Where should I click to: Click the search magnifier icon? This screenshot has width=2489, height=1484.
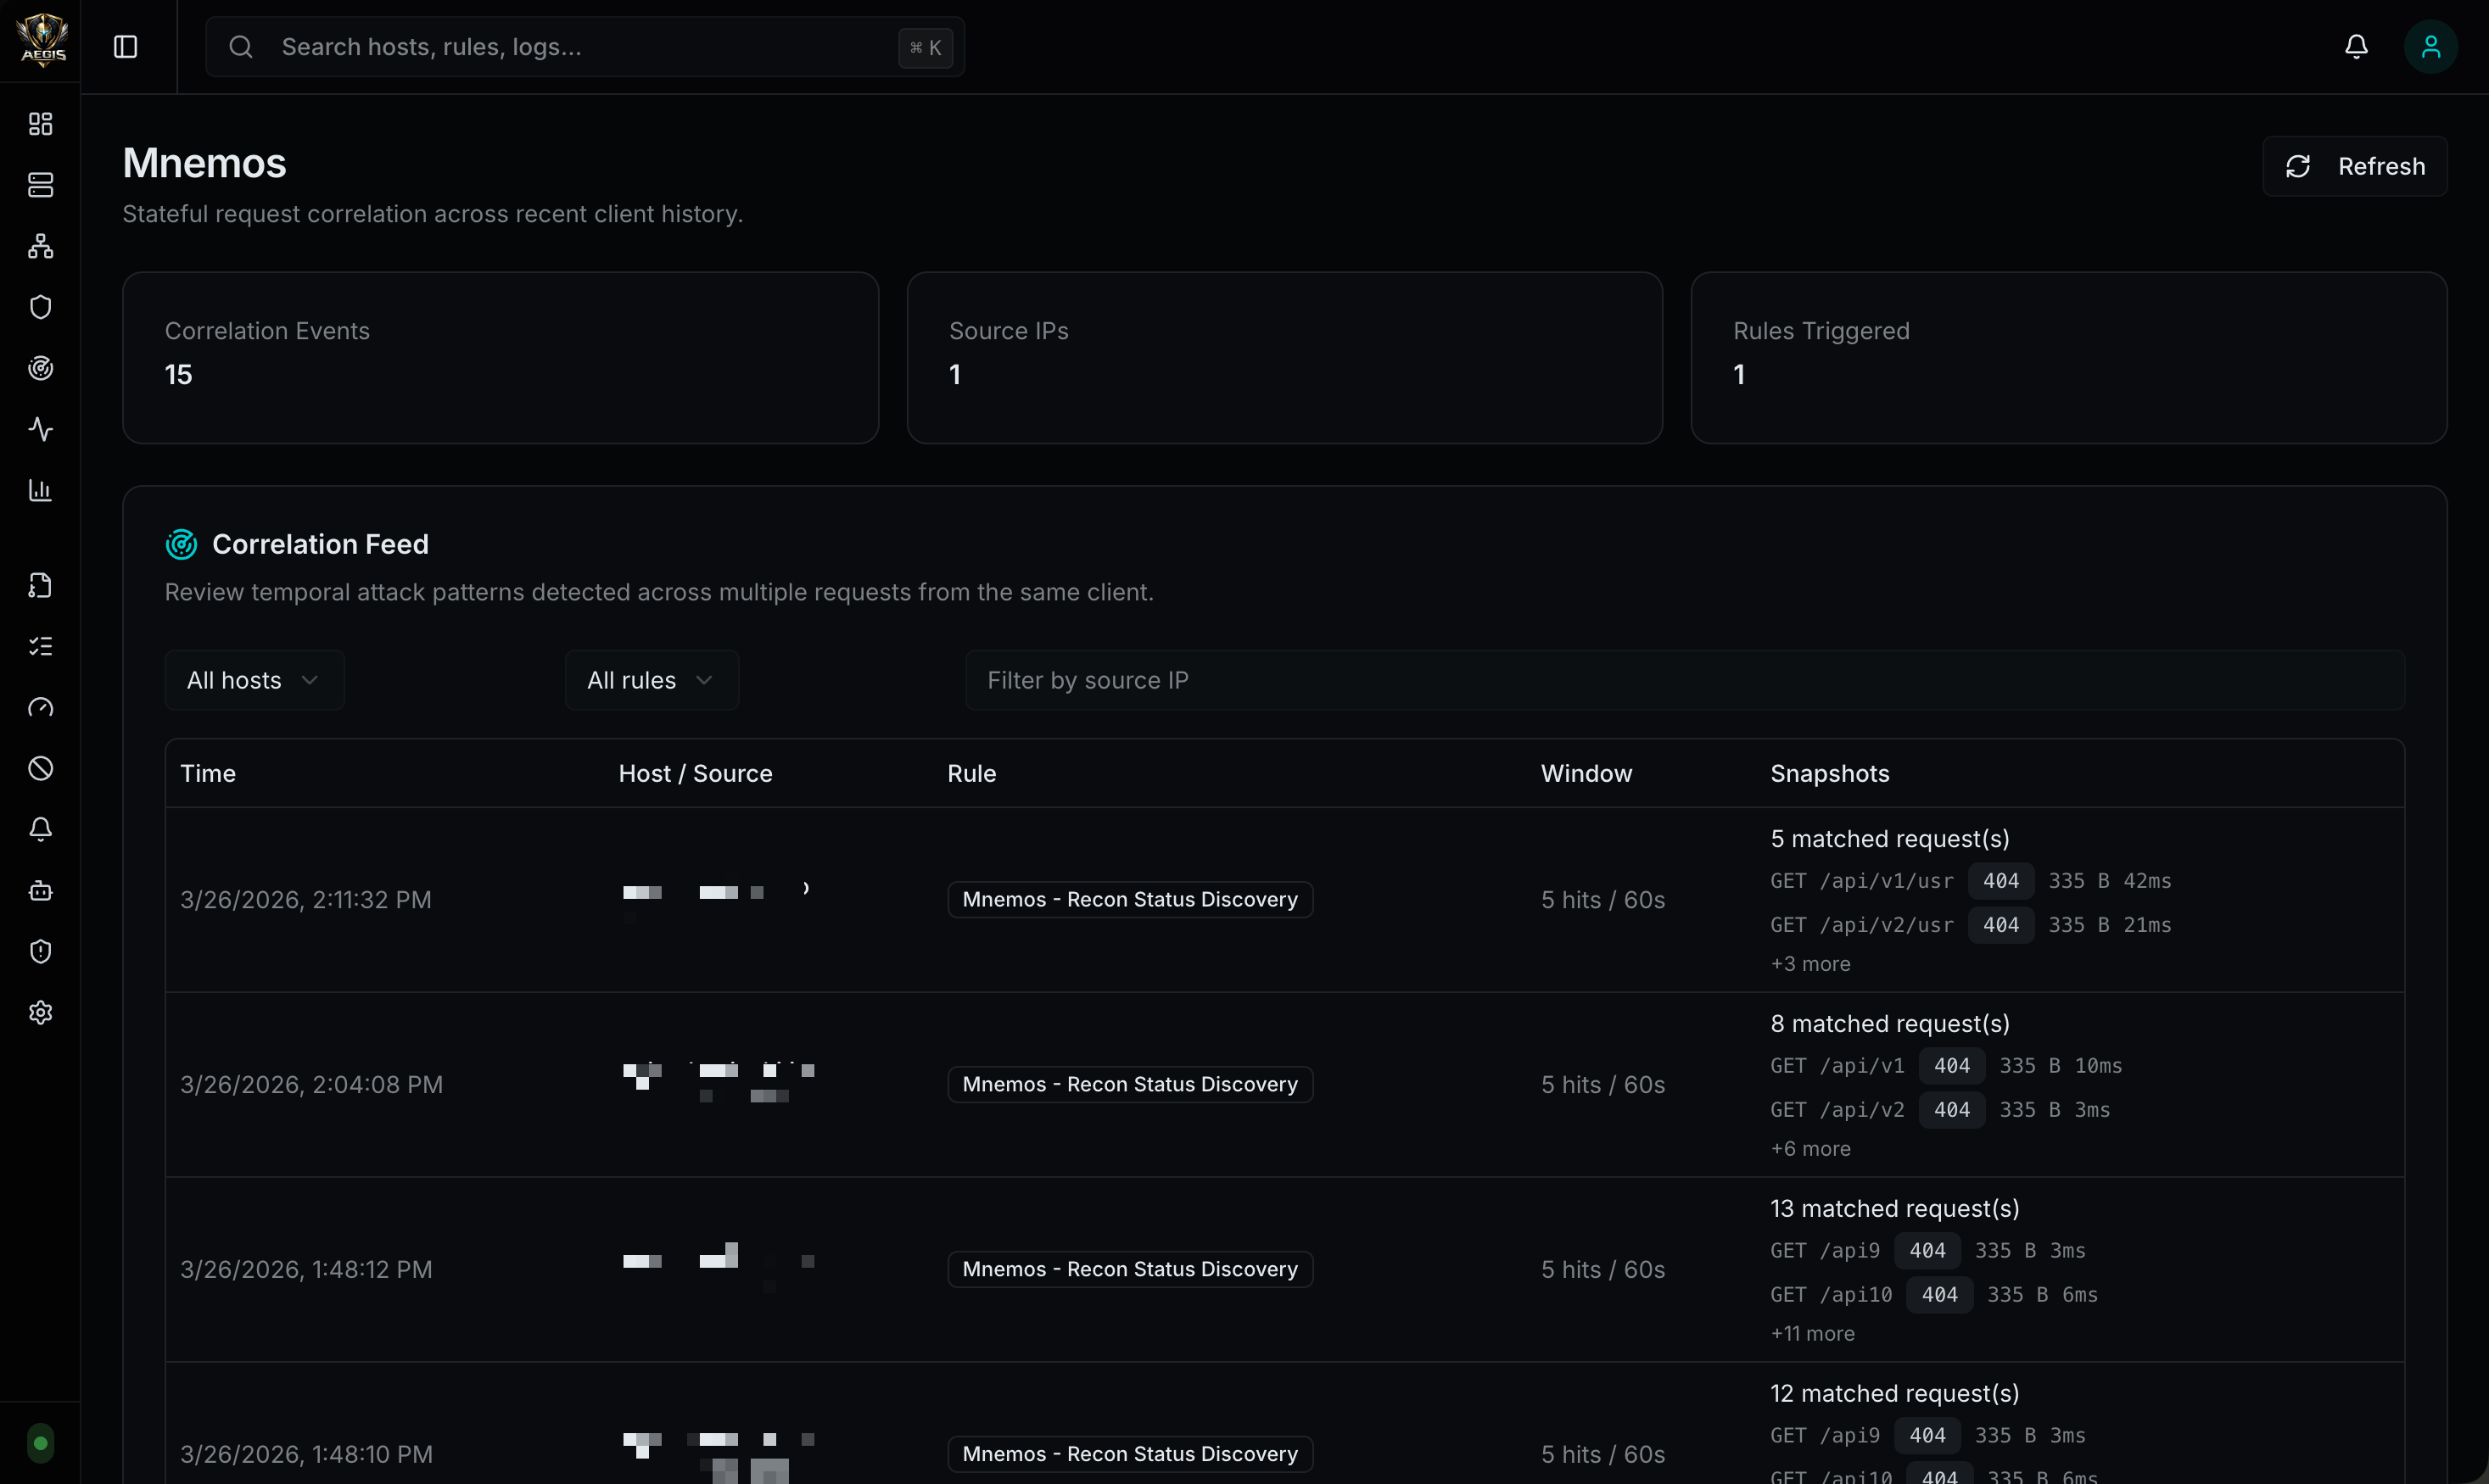(x=240, y=47)
